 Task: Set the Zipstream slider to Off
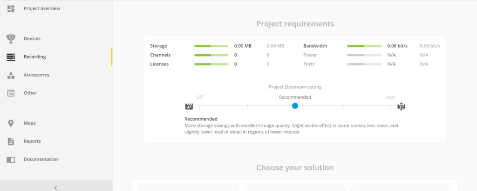coord(200,106)
